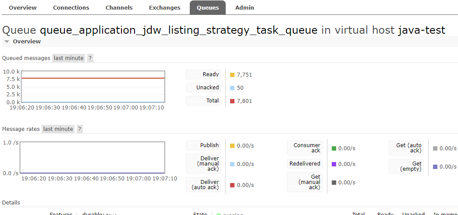Collapse the Overview section triangle
This screenshot has width=458, height=215.
(7, 42)
